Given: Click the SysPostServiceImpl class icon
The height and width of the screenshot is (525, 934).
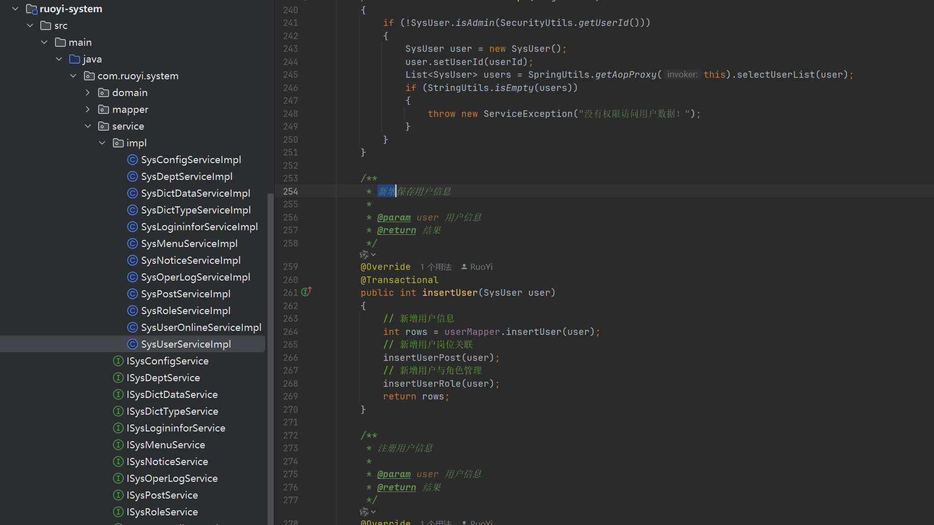Looking at the screenshot, I should pyautogui.click(x=133, y=294).
